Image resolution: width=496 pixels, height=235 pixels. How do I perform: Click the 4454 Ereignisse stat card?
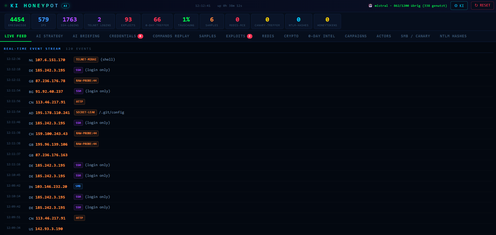tap(17, 21)
